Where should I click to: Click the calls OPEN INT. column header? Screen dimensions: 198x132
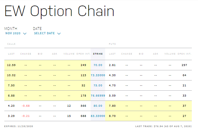[x=83, y=54]
